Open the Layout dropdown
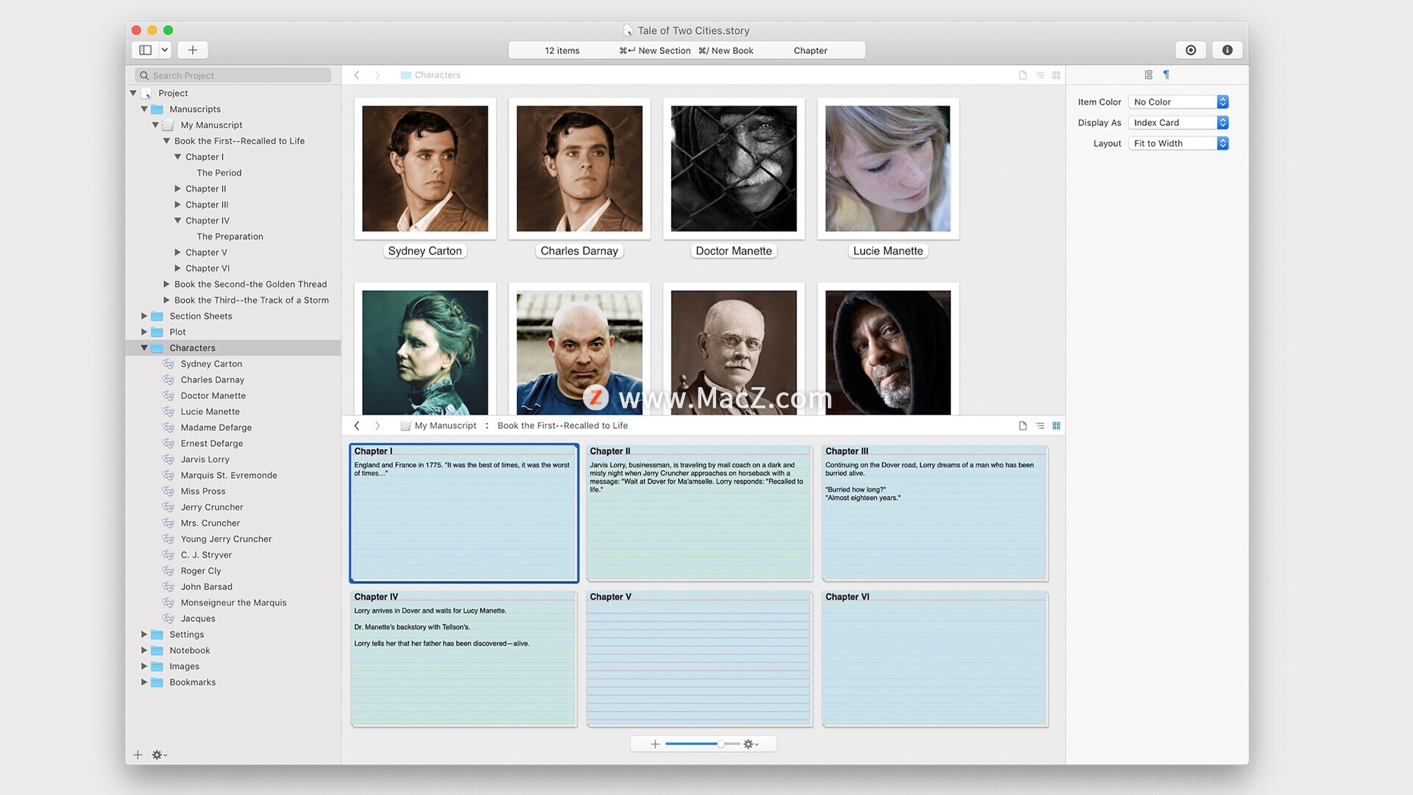Image resolution: width=1413 pixels, height=795 pixels. (1178, 144)
